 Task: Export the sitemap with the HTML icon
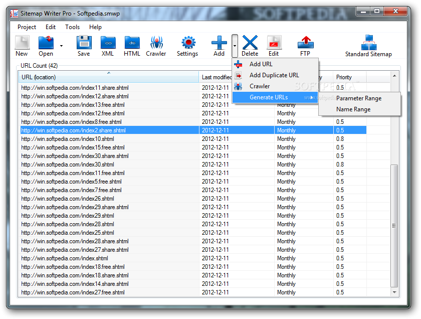[x=132, y=43]
